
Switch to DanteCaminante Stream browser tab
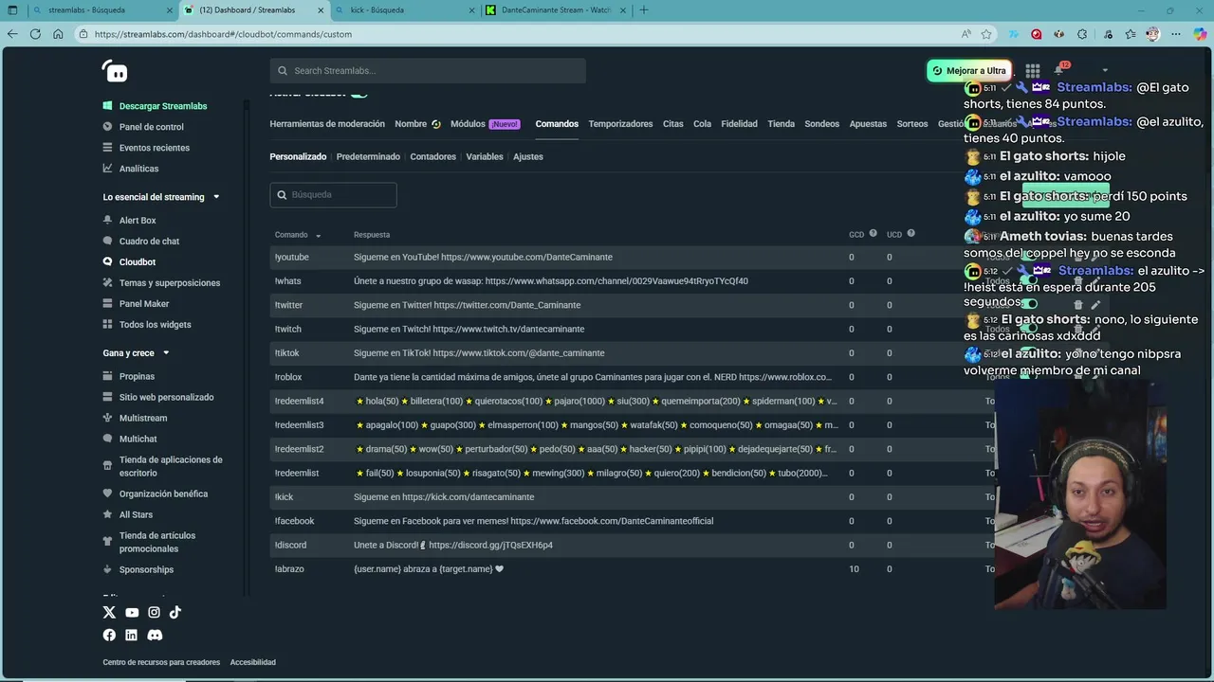coord(554,10)
